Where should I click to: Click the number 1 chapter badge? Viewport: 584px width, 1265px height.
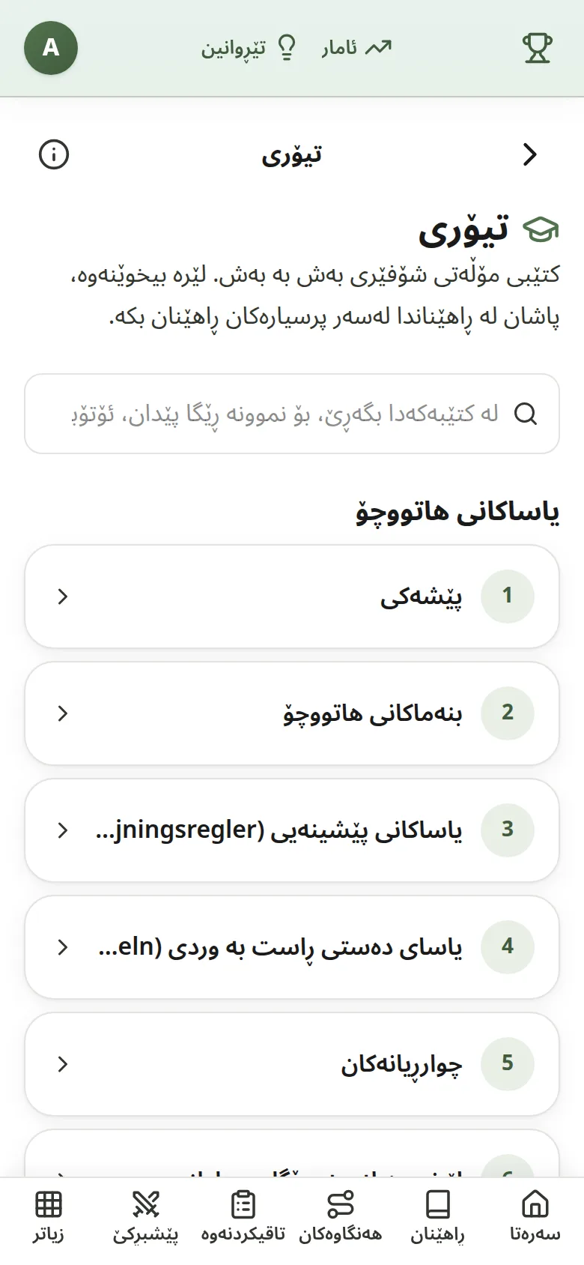(x=508, y=596)
